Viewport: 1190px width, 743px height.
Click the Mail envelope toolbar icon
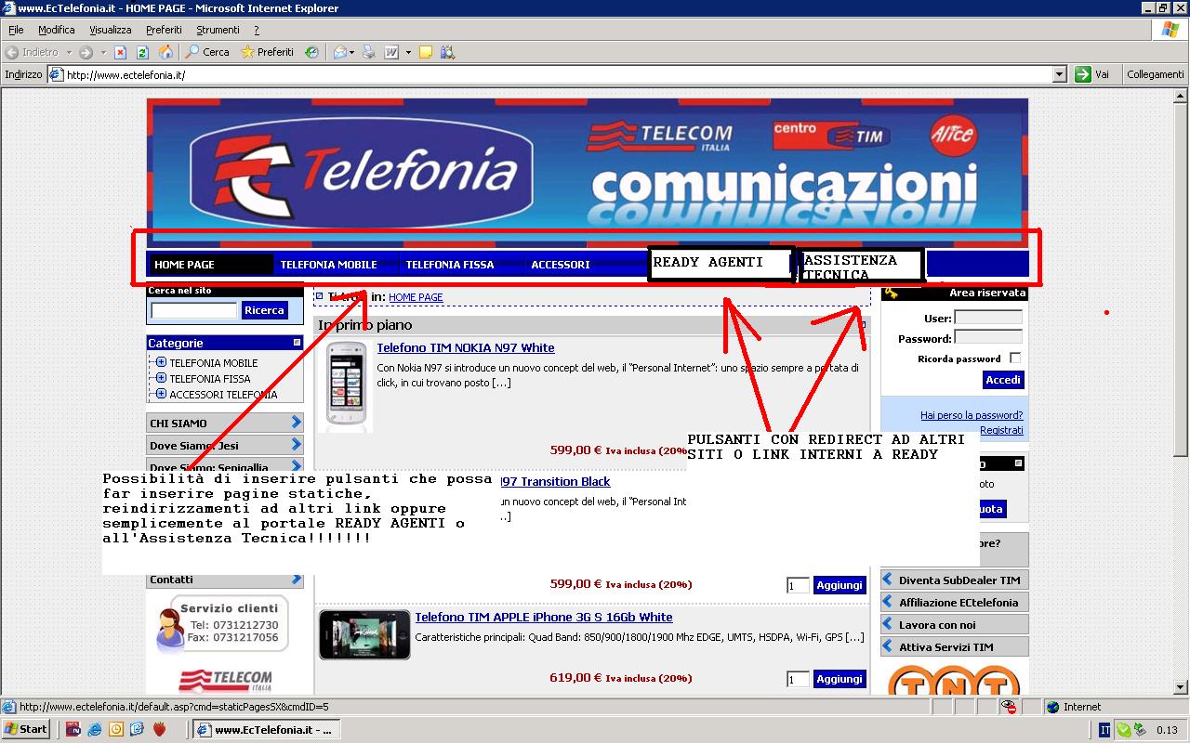point(339,52)
